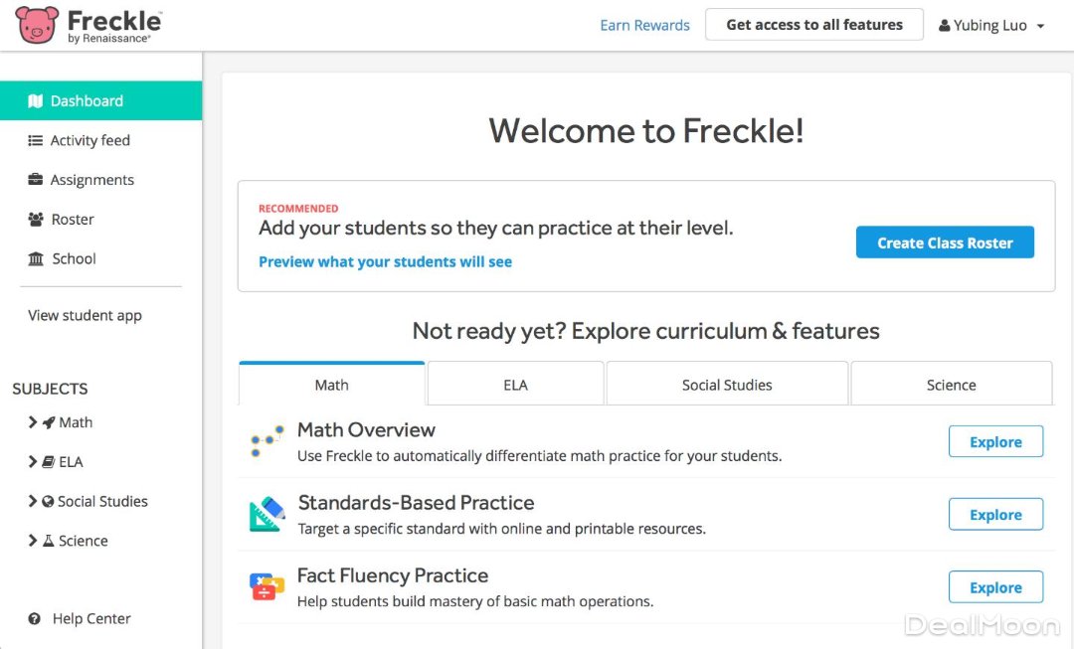Image resolution: width=1074 pixels, height=649 pixels.
Task: Click the Roster people icon
Action: [x=36, y=220]
